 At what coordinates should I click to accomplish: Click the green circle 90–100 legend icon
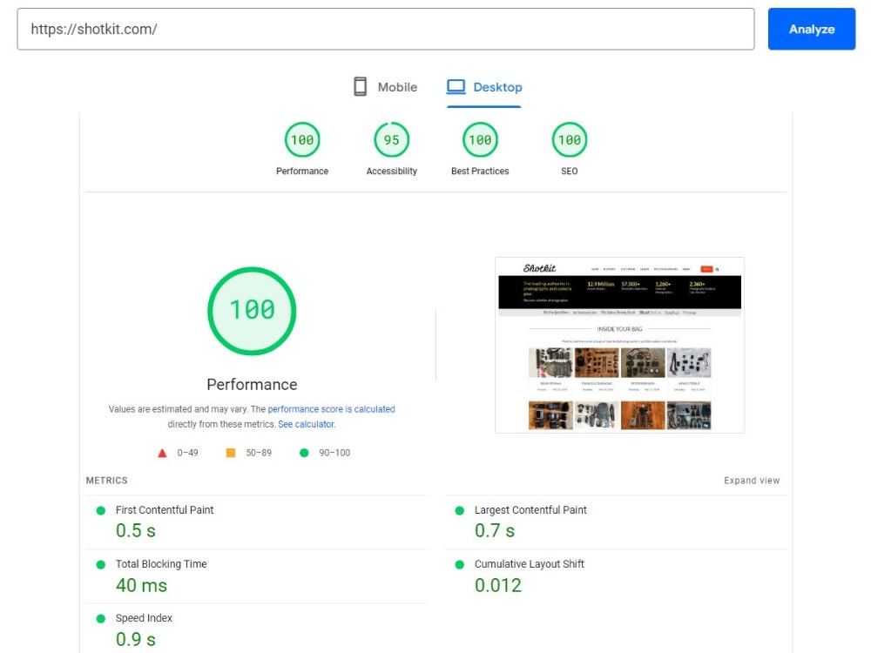[304, 453]
